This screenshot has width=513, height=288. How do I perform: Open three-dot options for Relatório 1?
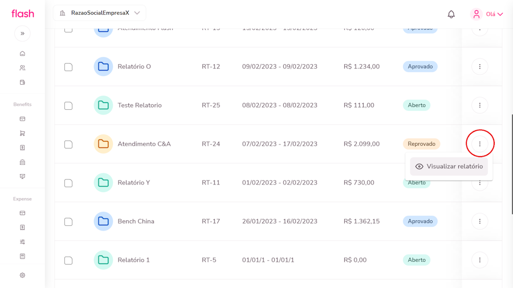coord(479,260)
